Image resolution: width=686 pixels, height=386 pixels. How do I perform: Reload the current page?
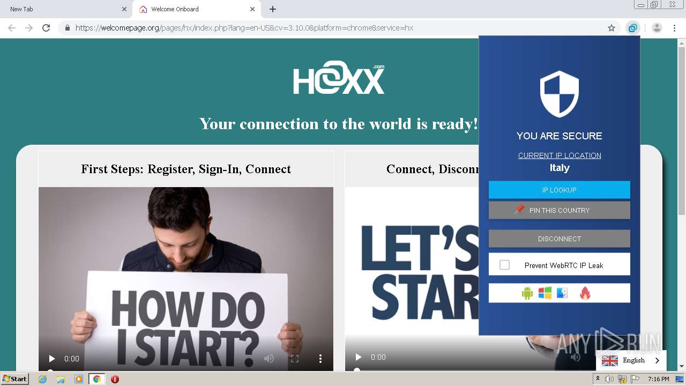click(46, 28)
